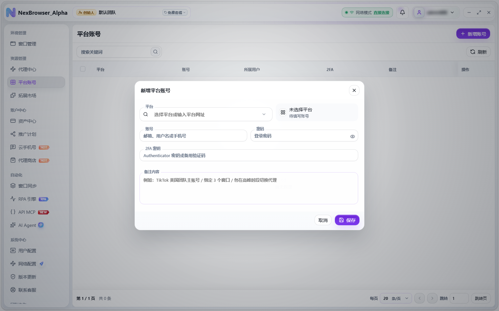
Task: Click the 2FA 密钥 input field
Action: point(249,155)
